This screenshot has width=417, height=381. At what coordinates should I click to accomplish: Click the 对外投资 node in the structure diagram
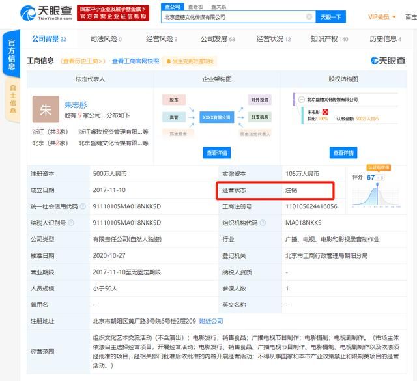260,100
